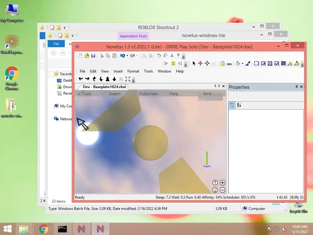Click Tools in the in-game top bar
The image size is (313, 235).
[86, 94]
